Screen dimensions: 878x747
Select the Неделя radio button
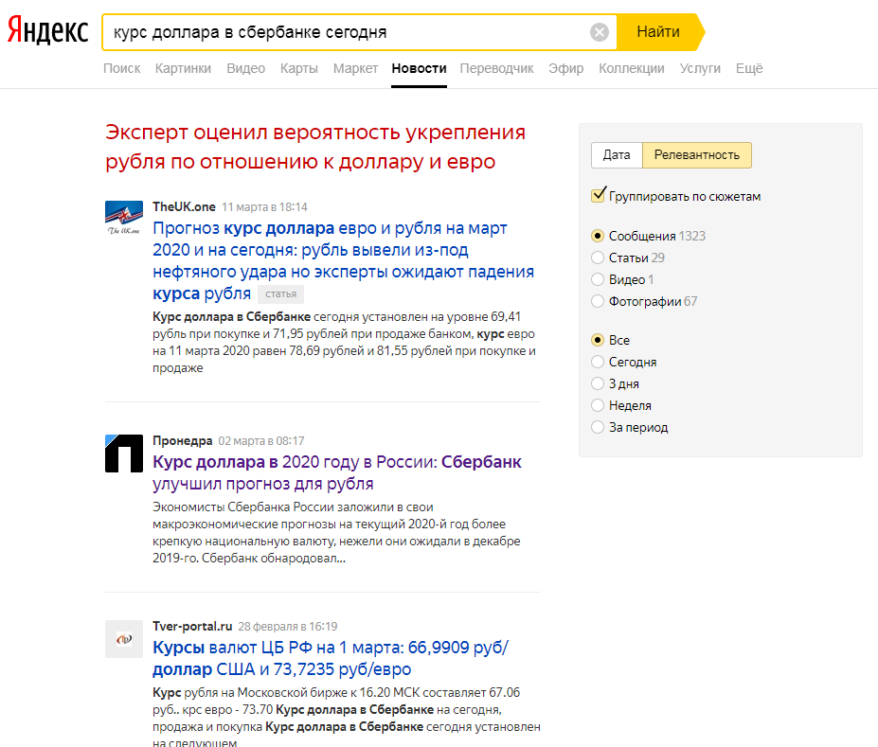tap(598, 405)
